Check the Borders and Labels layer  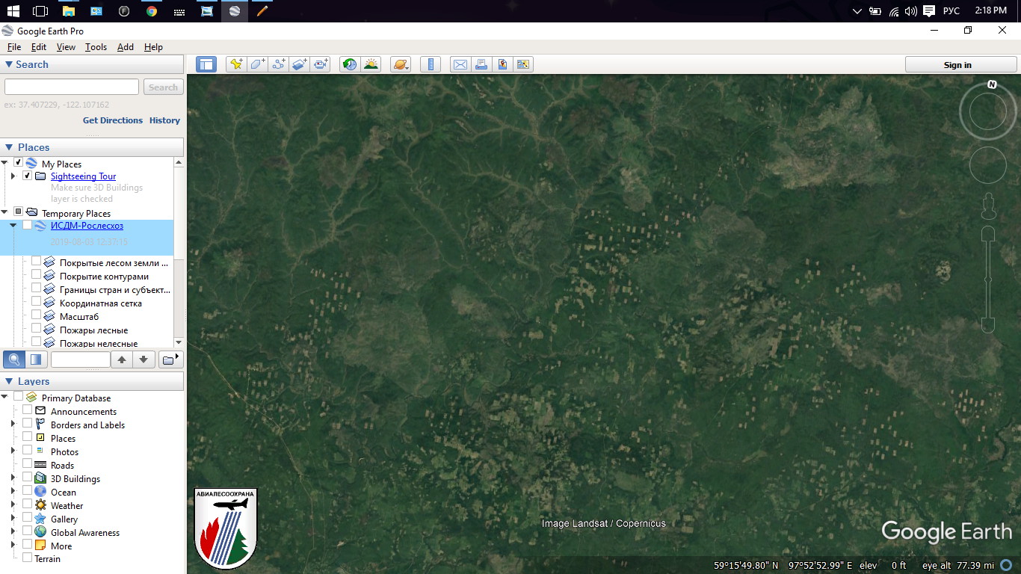28,424
